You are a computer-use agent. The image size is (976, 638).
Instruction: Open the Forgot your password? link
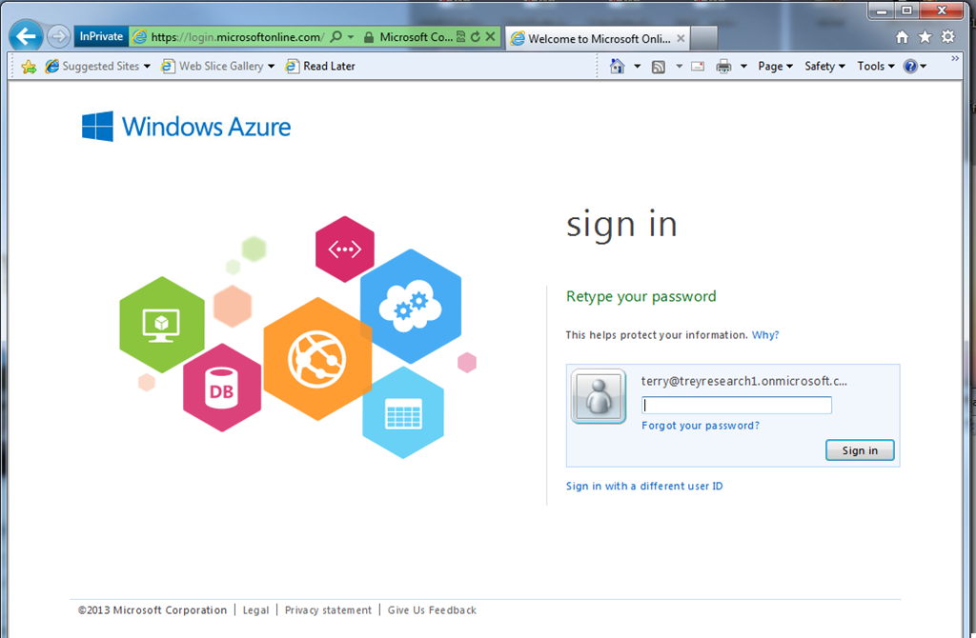[701, 426]
